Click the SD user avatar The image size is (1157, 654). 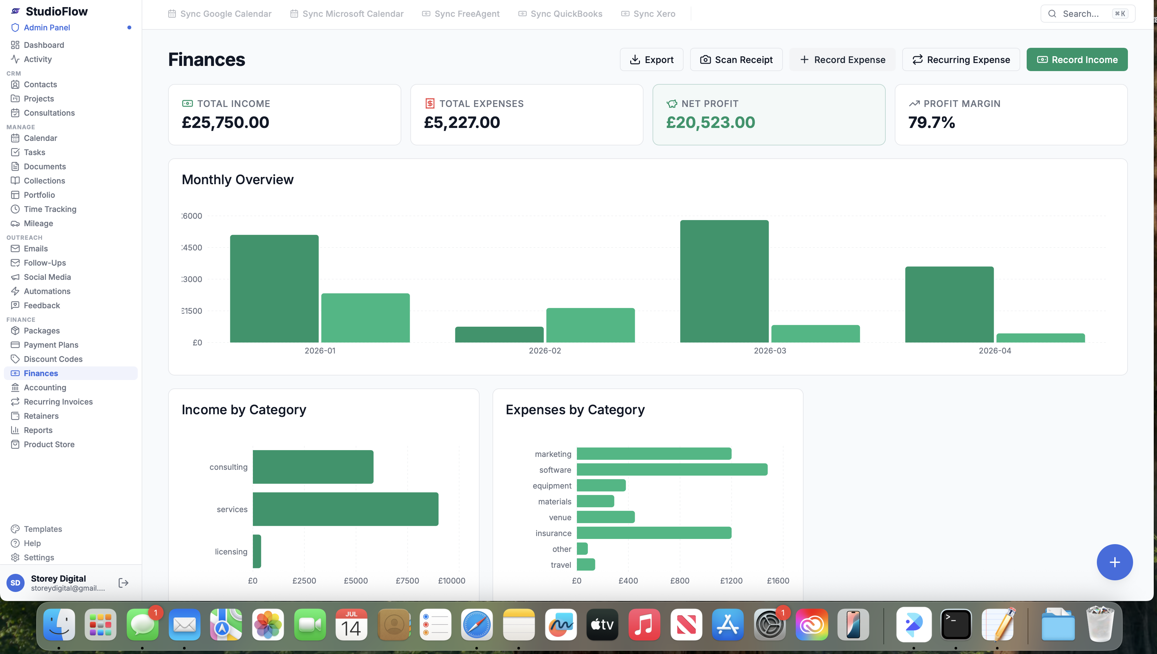16,583
